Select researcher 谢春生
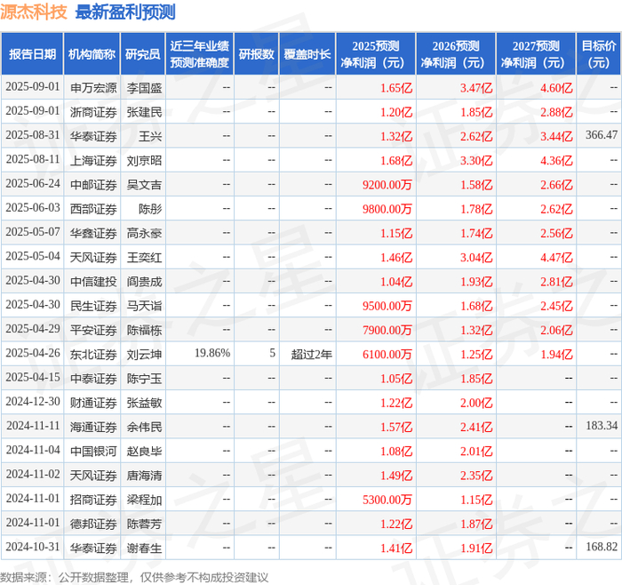Viewport: 622px width, 585px height. click(144, 548)
